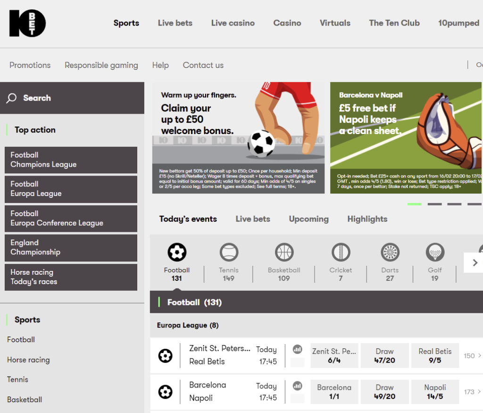
Task: Bet on Real Betis at 9/5
Action: 435,356
